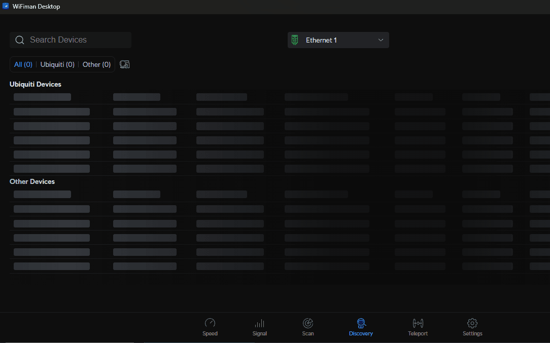
Task: Filter by All (0) devices
Action: click(x=23, y=64)
